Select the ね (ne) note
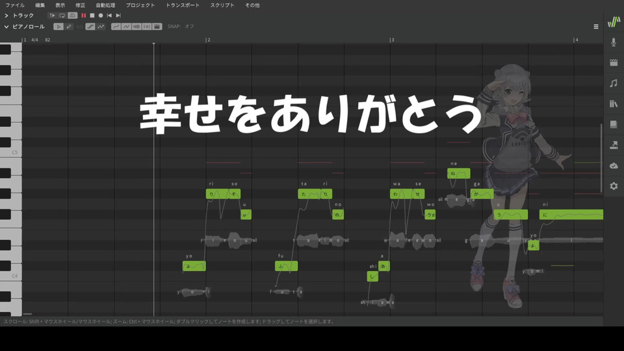The width and height of the screenshot is (624, 351). coord(458,173)
